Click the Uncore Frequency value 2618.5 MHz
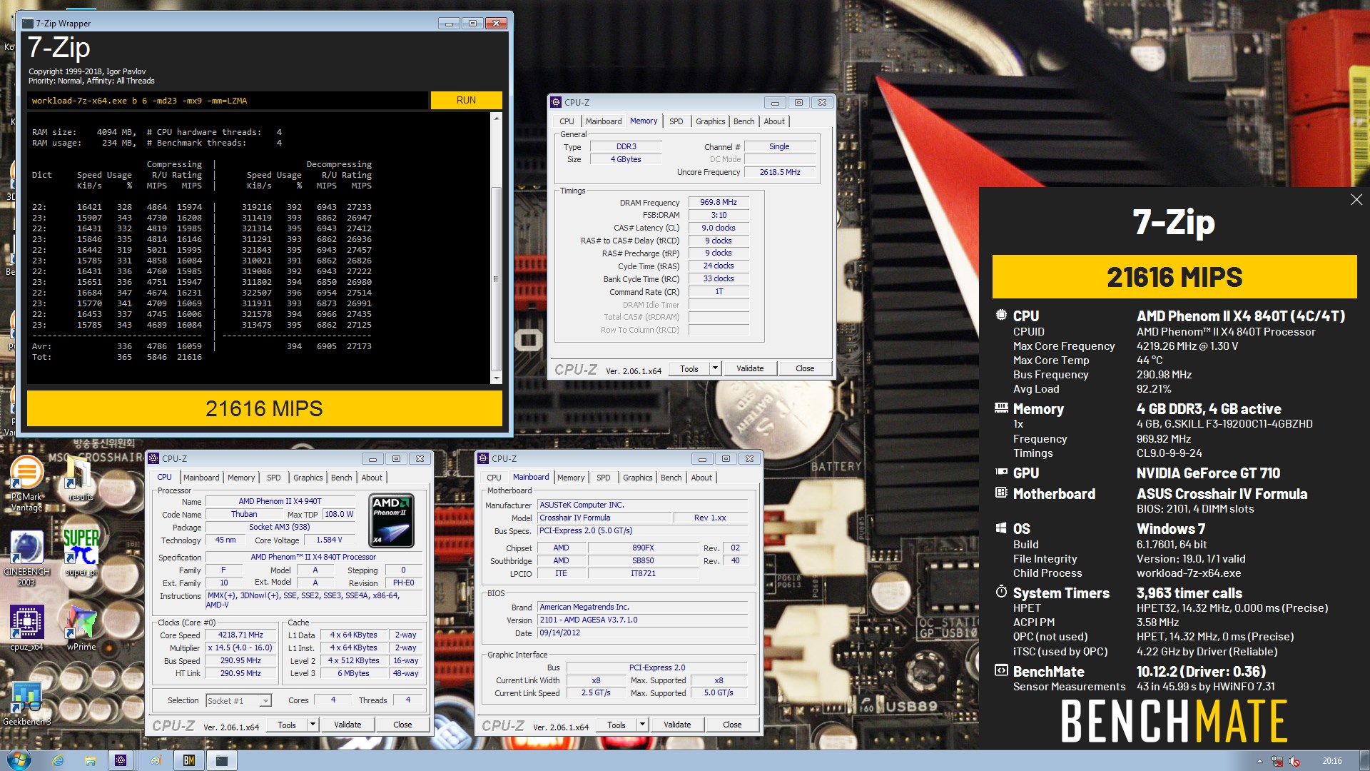Viewport: 1370px width, 771px height. (x=780, y=173)
